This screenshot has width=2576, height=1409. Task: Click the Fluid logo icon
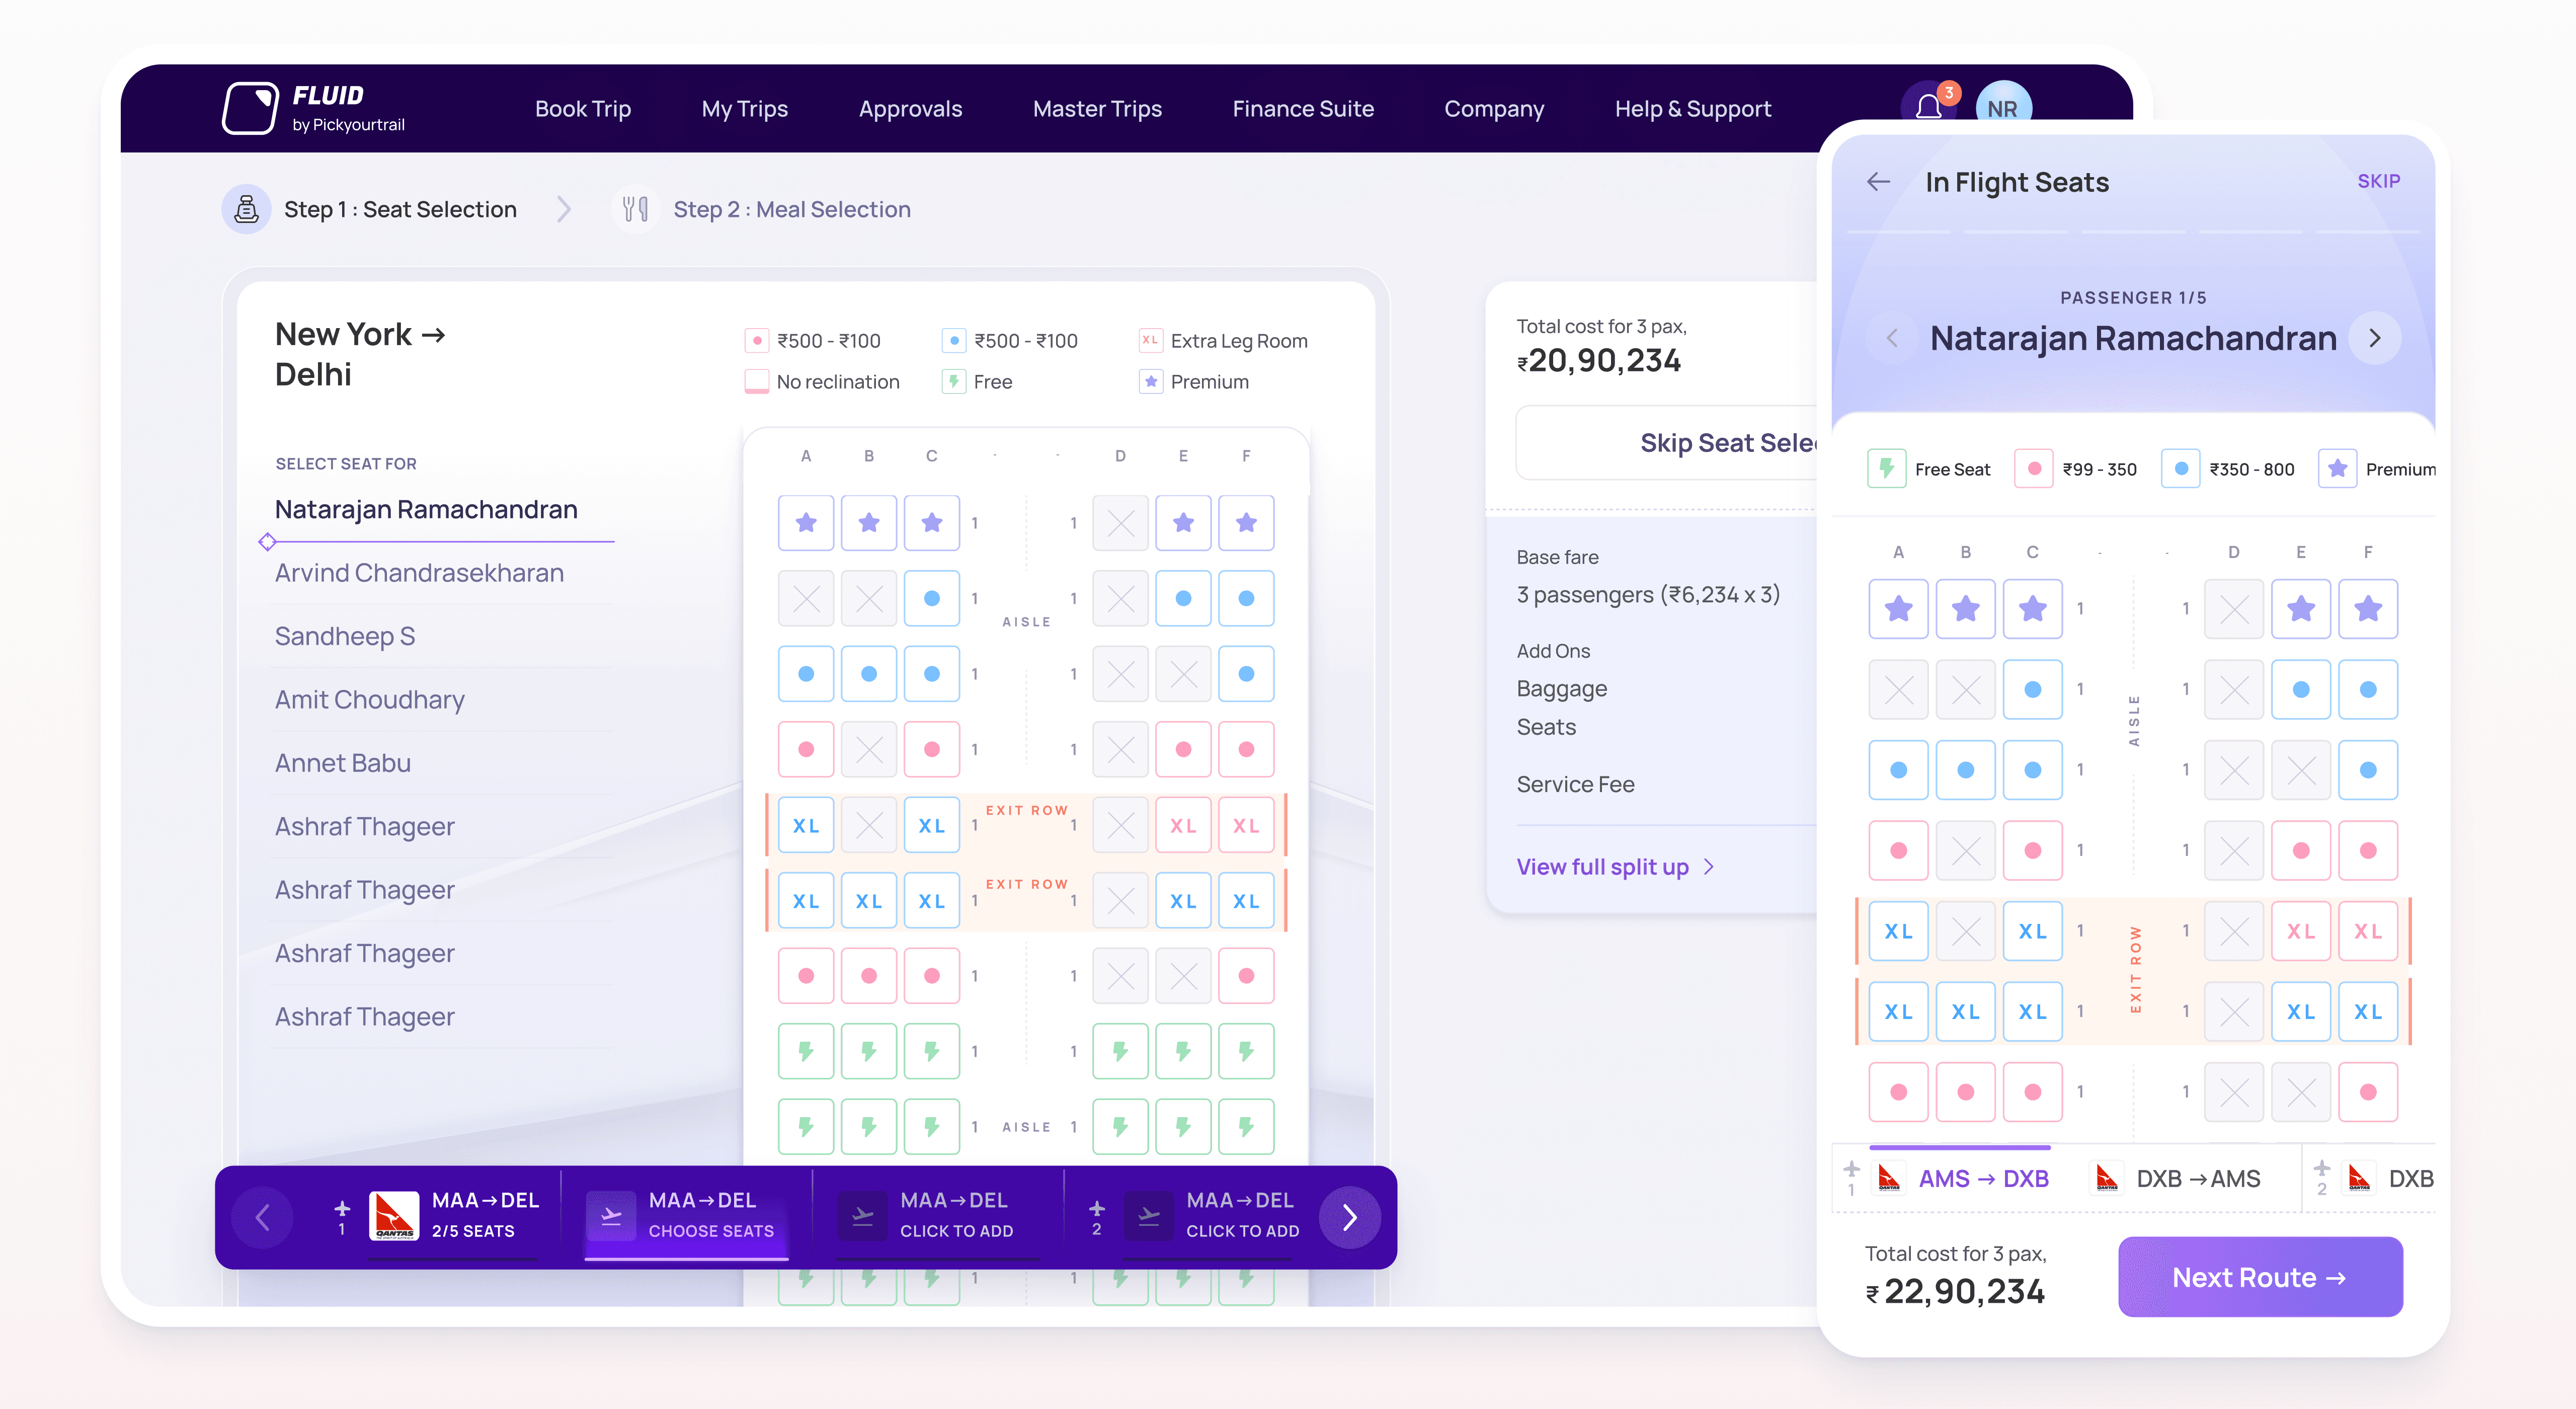pyautogui.click(x=249, y=108)
